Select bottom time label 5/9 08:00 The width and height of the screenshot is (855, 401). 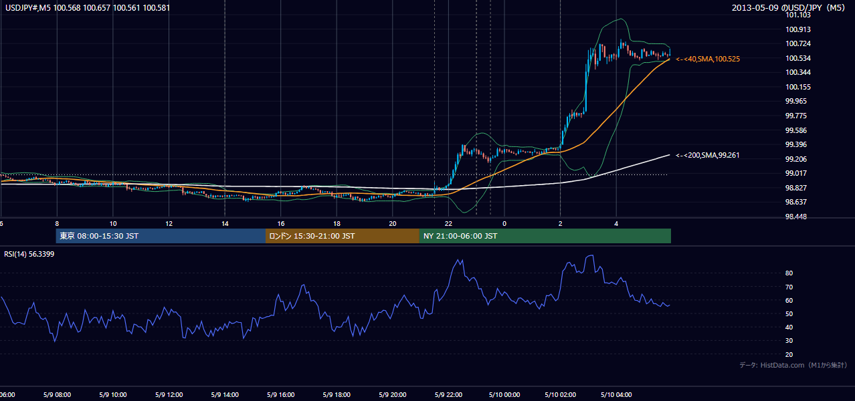(57, 394)
